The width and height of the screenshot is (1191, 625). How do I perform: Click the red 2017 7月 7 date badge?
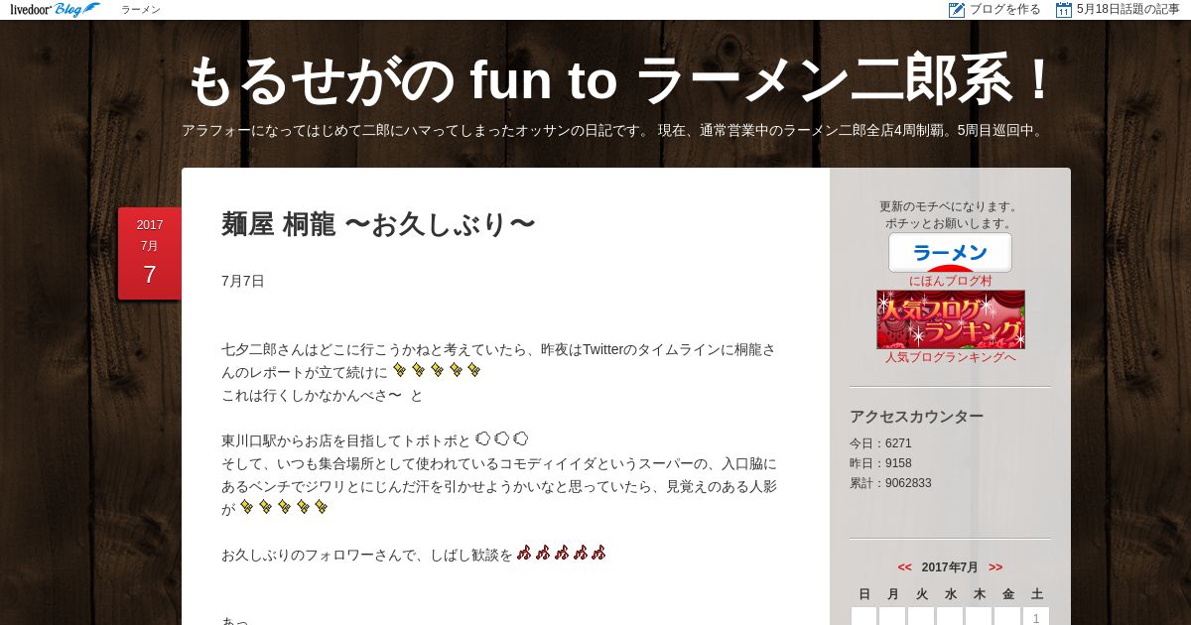(150, 253)
